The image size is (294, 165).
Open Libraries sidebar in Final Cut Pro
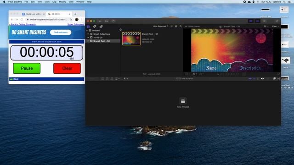(88, 27)
